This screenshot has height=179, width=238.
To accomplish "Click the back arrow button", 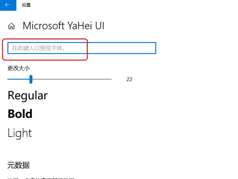I will coord(8,5).
